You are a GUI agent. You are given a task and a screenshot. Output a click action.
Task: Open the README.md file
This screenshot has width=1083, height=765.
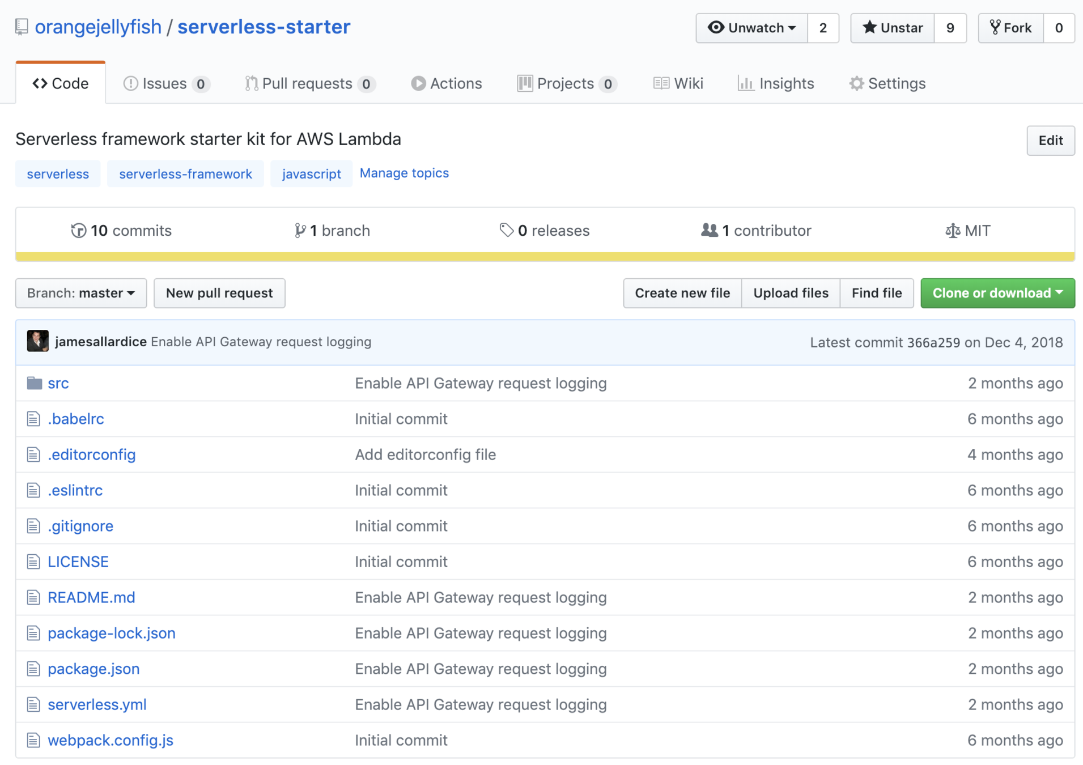91,597
